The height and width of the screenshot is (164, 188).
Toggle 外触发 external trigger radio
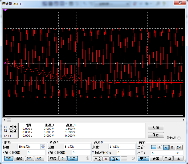coord(179,138)
